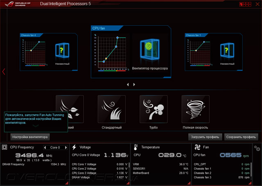Click the Temperature thermometer icon

tap(136, 147)
